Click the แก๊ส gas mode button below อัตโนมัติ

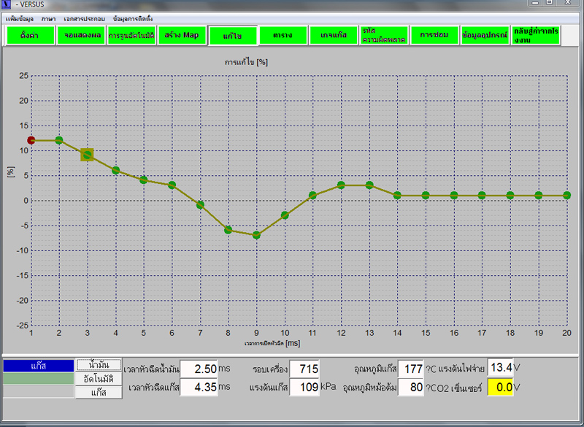99,393
